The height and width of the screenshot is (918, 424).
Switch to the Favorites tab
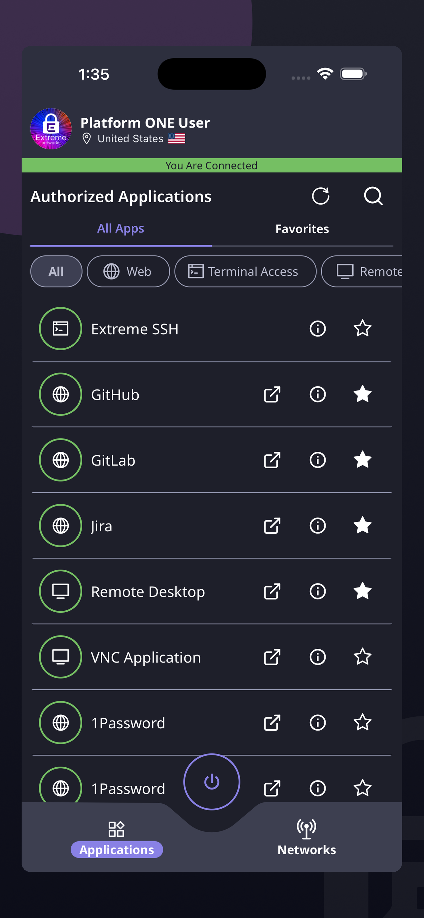click(302, 229)
